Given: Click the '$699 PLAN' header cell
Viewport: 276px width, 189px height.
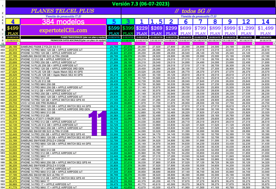Looking at the screenshot, I should 185,30.
